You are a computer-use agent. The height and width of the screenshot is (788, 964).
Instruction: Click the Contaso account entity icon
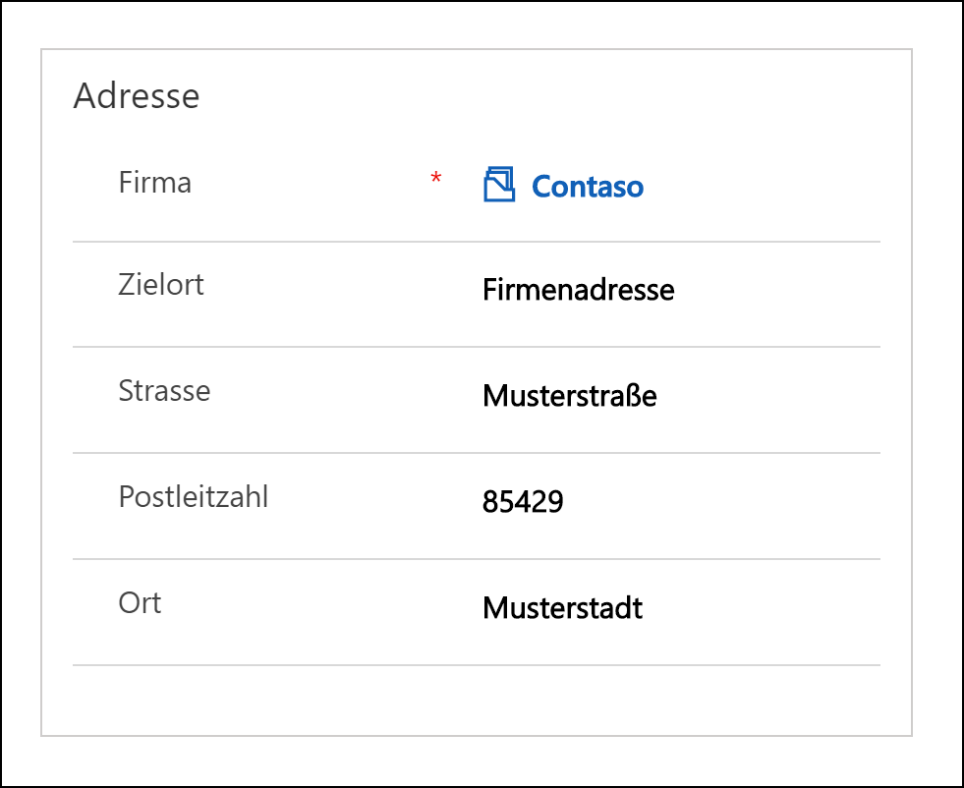(498, 184)
